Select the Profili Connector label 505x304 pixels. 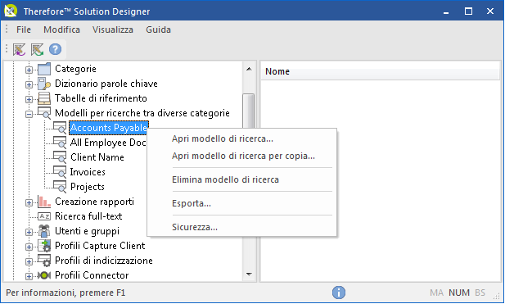click(x=92, y=275)
